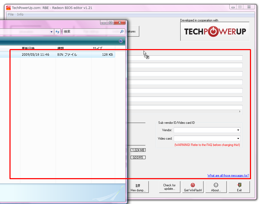Click the magnifier search icon in Explorer
Viewport: 261px width, 204px height.
(122, 31)
